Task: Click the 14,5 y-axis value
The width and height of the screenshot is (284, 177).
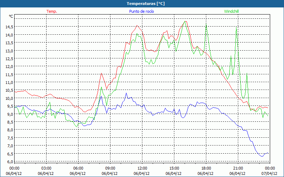Action: coord(9,27)
